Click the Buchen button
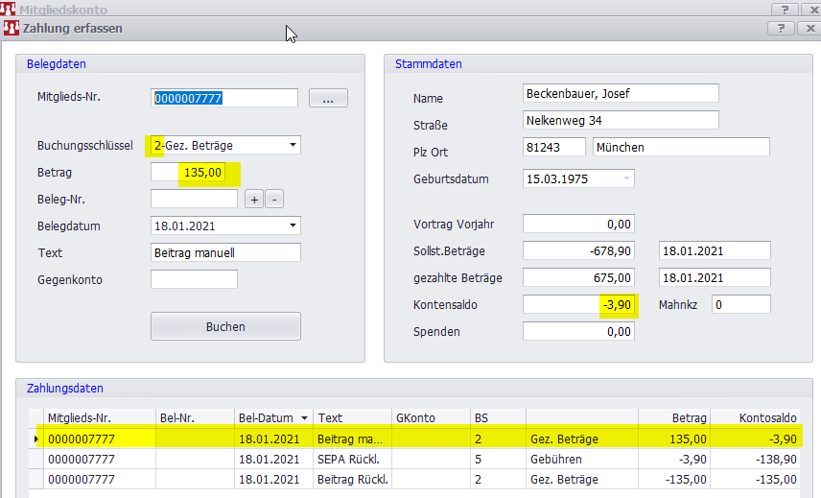 [x=225, y=326]
